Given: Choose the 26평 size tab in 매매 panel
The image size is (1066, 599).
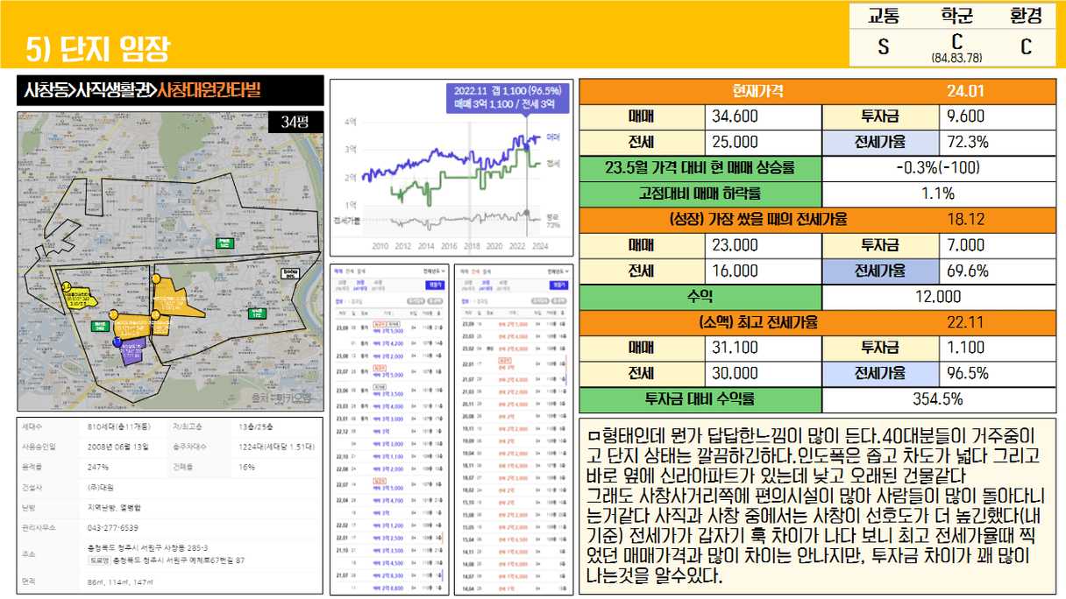Looking at the screenshot, I should (x=342, y=285).
